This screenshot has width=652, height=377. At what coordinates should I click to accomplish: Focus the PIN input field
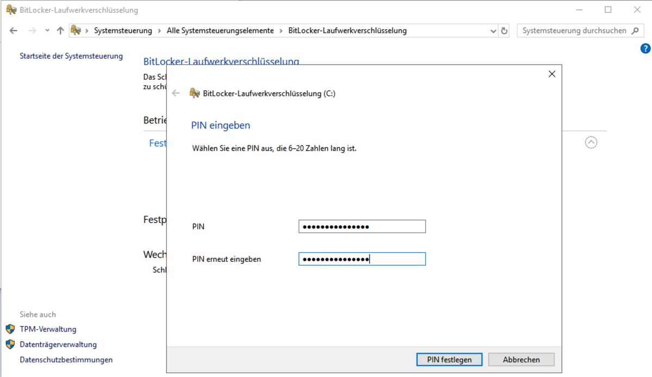point(362,227)
